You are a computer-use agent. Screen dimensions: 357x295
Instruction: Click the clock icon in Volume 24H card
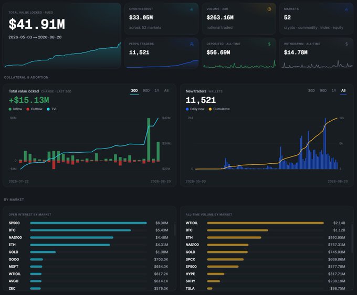pyautogui.click(x=269, y=9)
